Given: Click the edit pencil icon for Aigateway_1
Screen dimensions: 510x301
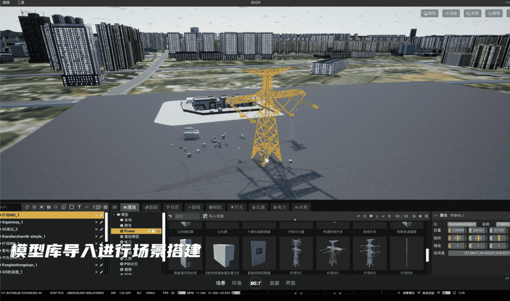Looking at the screenshot, I should tap(102, 222).
